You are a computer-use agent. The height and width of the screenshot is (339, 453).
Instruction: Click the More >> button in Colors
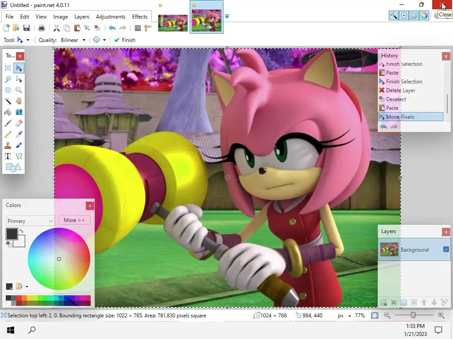point(74,220)
